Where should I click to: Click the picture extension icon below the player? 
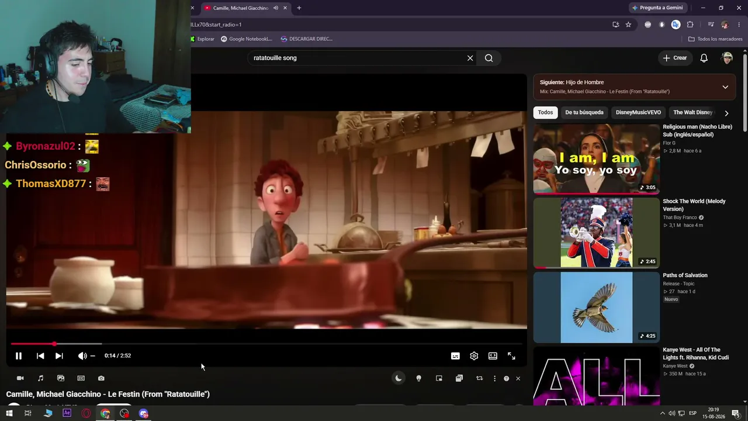coord(61,378)
